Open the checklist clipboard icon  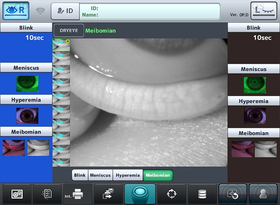click(47, 194)
